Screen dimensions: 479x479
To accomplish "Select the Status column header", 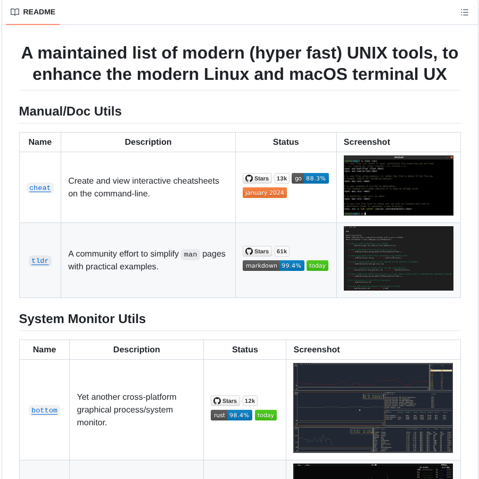I will click(285, 142).
